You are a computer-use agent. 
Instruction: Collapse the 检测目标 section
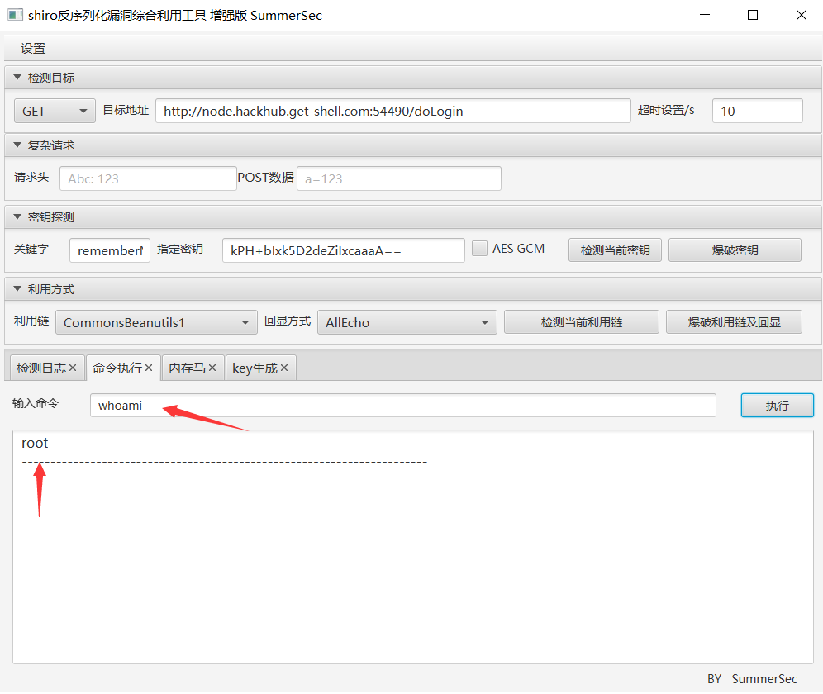point(17,78)
